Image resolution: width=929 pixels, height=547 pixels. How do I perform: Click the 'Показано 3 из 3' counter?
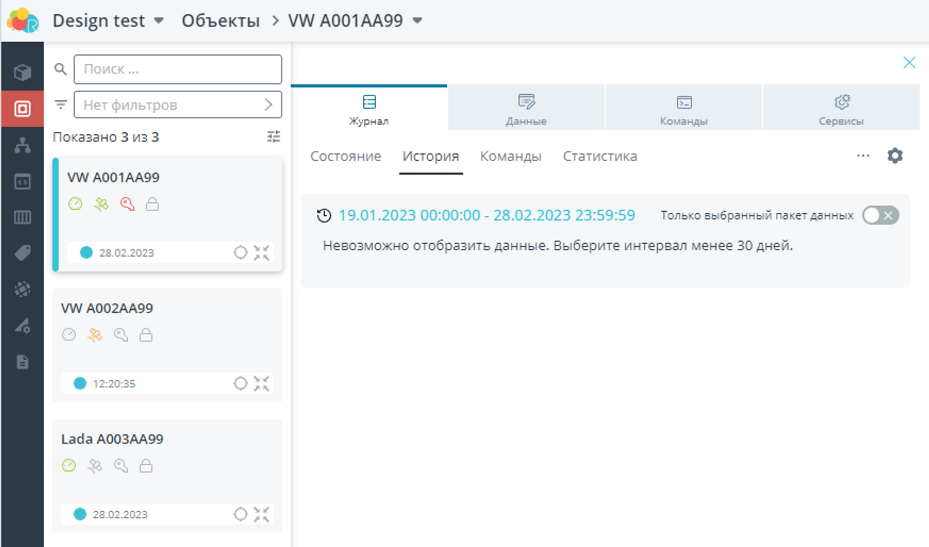pyautogui.click(x=106, y=137)
